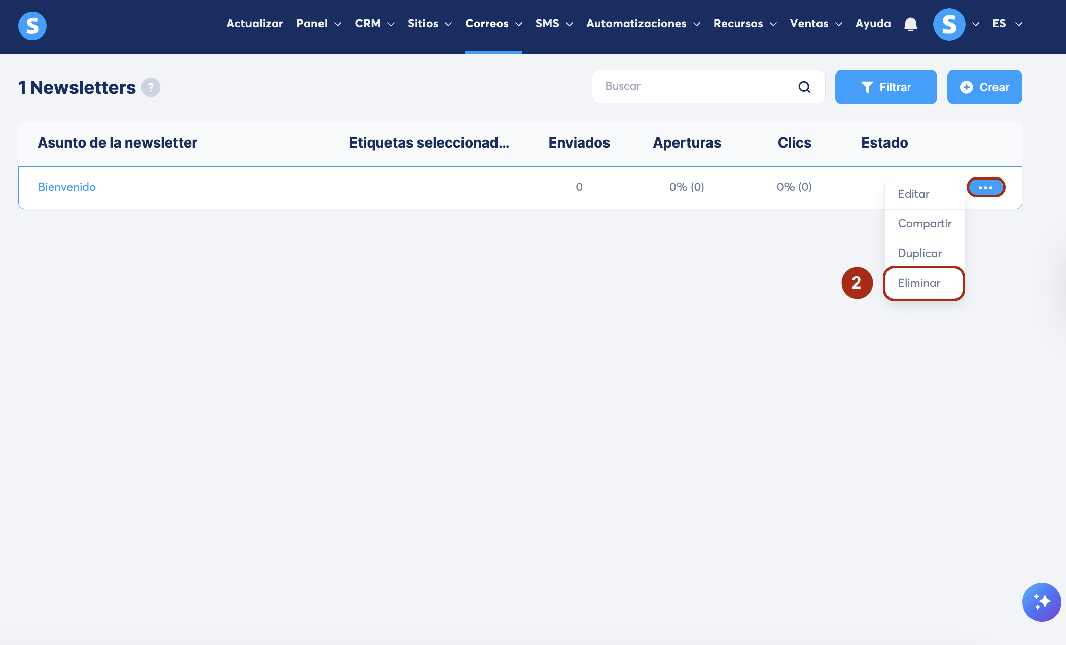Click into the Buscar search field
Image resolution: width=1066 pixels, height=645 pixels.
(695, 87)
